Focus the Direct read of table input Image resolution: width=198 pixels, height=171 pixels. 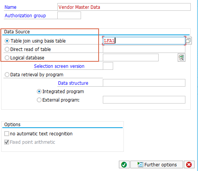(x=144, y=49)
